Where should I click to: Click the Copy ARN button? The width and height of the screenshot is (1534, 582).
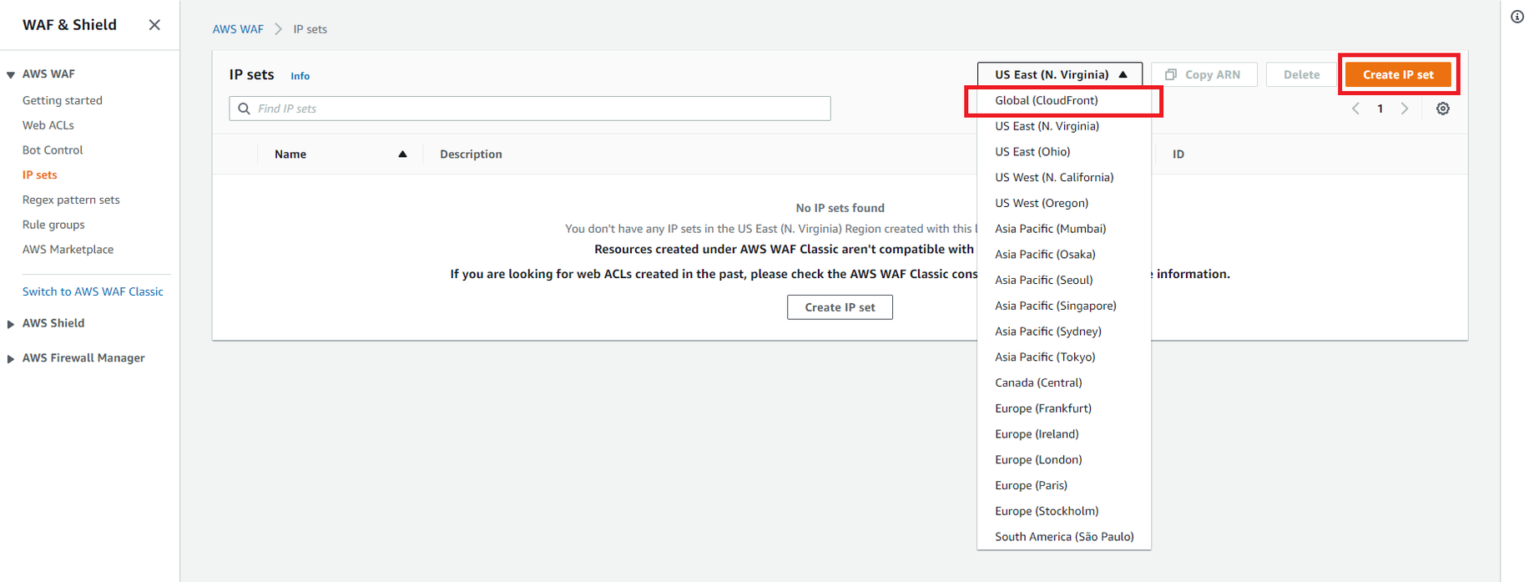(1203, 74)
